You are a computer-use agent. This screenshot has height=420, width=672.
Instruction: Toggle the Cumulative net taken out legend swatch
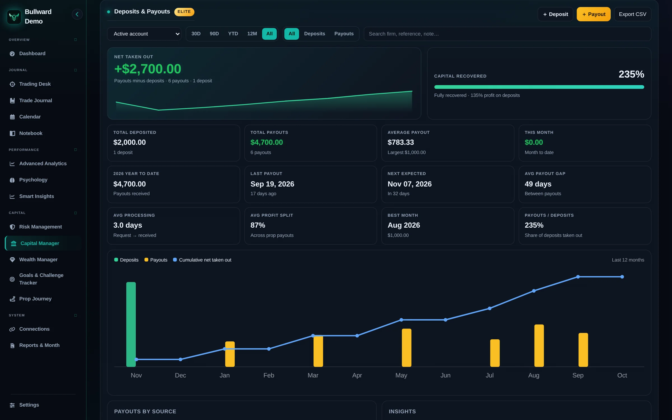click(175, 260)
